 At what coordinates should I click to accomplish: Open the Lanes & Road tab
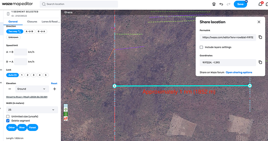tap(51, 21)
